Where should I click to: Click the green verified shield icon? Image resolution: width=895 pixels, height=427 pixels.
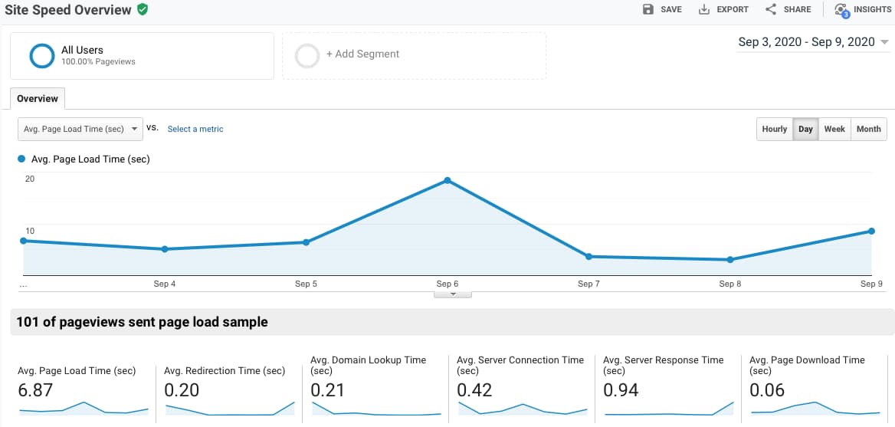143,9
